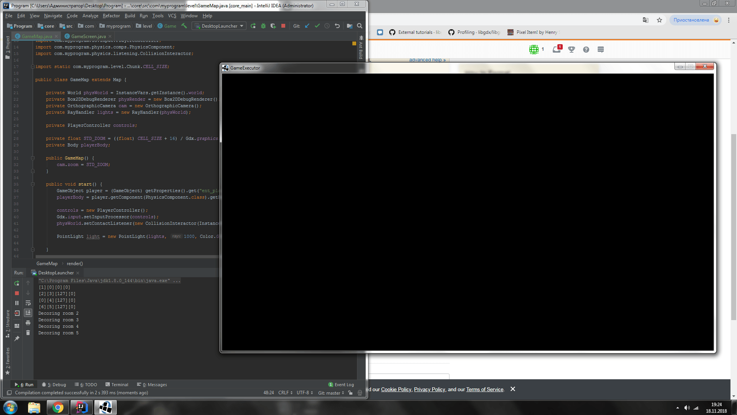Click the Hector inspector icon in the status bar

pyautogui.click(x=360, y=393)
